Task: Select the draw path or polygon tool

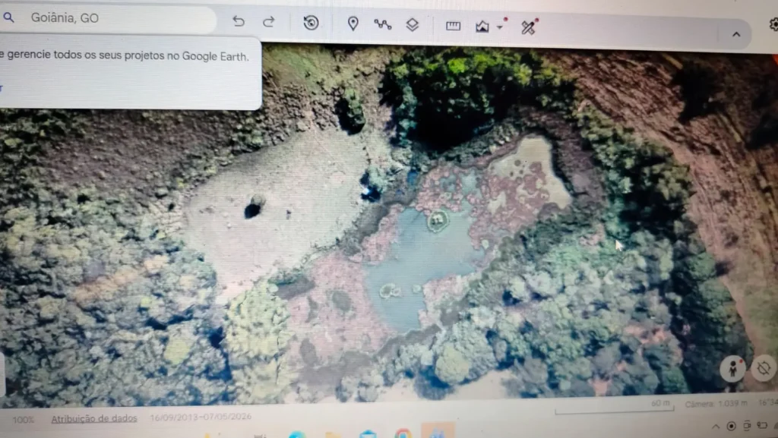Action: point(383,24)
